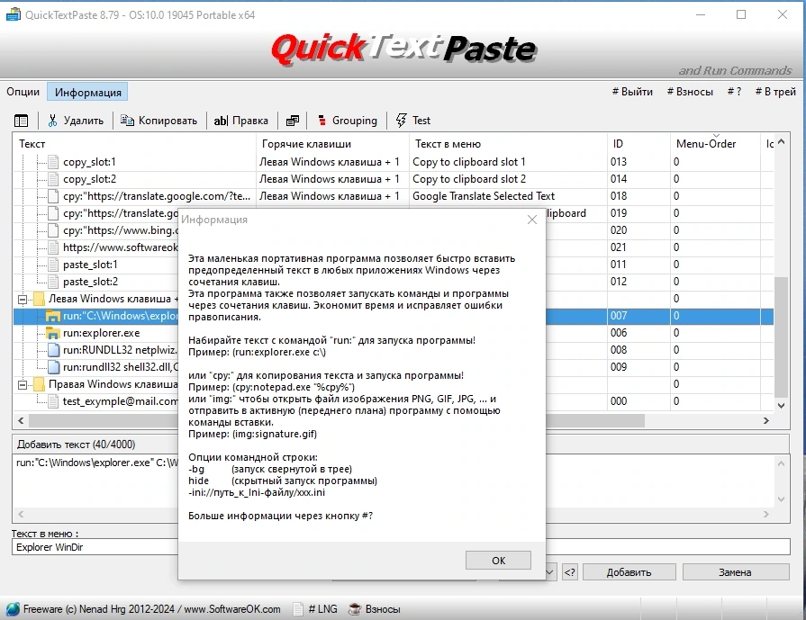Click the page icon of cpy bing row
The image size is (806, 620).
[53, 230]
